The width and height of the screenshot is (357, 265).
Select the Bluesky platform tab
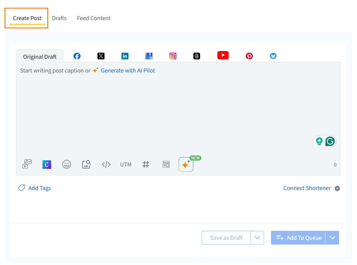pyautogui.click(x=273, y=56)
